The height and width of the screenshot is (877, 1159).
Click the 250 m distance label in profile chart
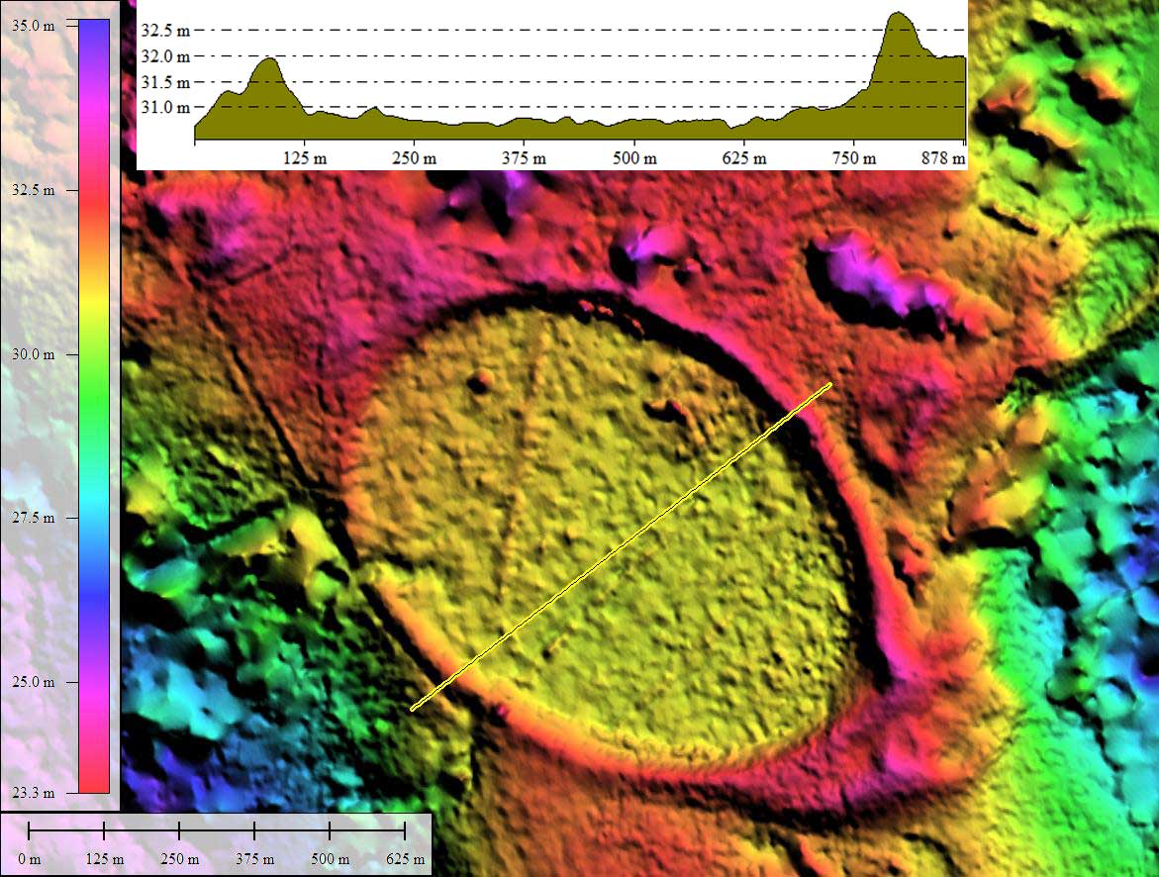pyautogui.click(x=414, y=158)
